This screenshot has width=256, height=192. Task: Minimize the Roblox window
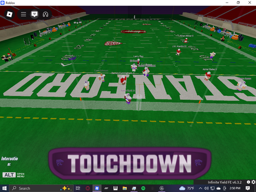pyautogui.click(x=227, y=3)
